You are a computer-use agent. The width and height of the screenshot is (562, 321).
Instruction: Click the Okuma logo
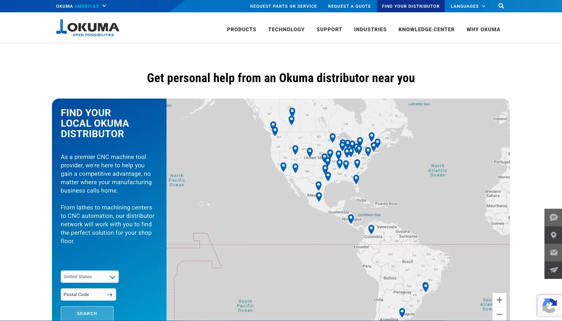[x=88, y=28]
